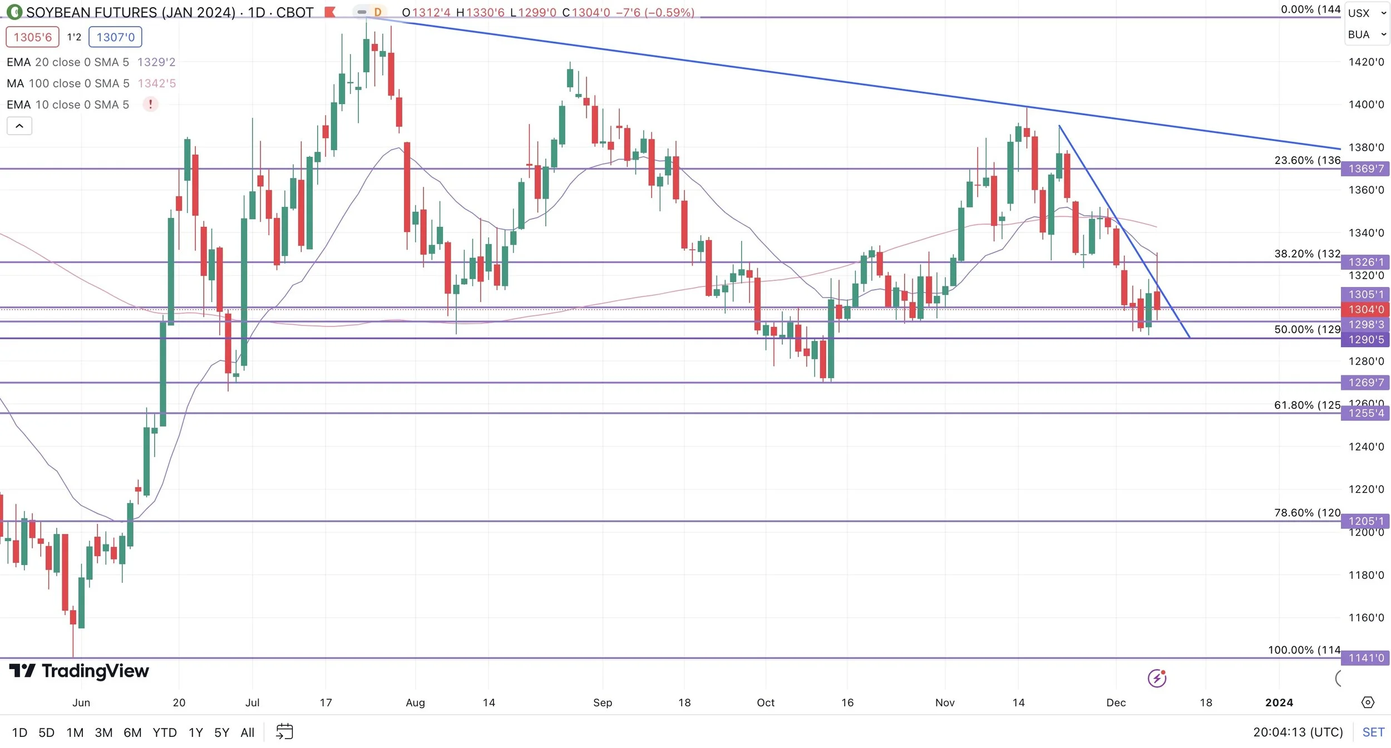The image size is (1391, 748).
Task: Click the purple 1369'7 Fib price label
Action: pos(1365,169)
